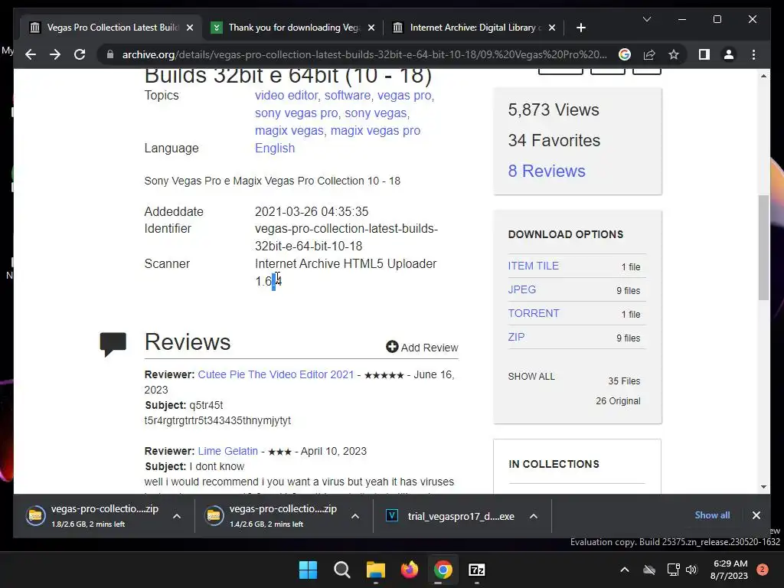Open the Chrome profile menu
The height and width of the screenshot is (588, 784).
coord(729,54)
